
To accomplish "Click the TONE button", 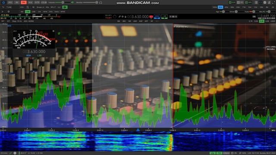I will coord(9,7).
